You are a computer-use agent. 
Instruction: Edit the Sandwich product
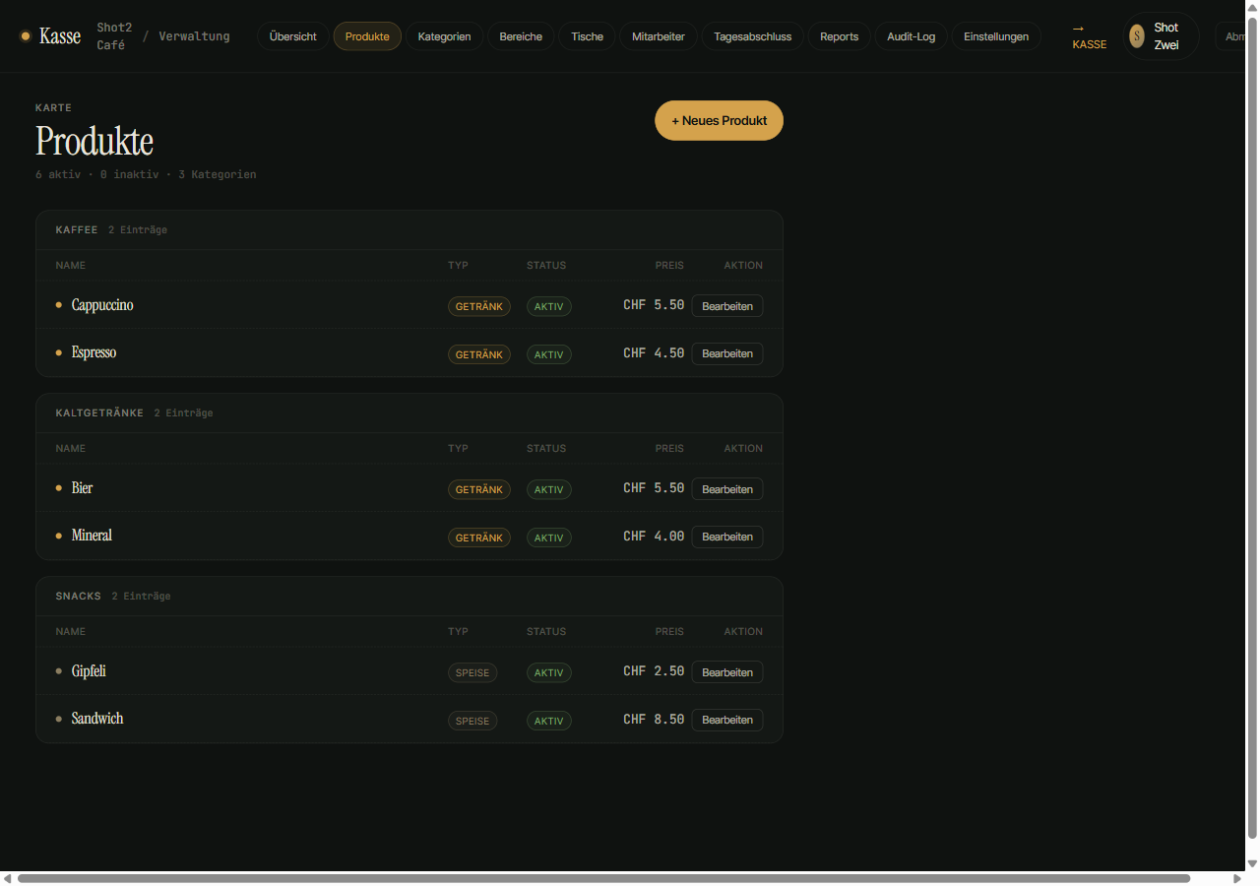click(727, 720)
